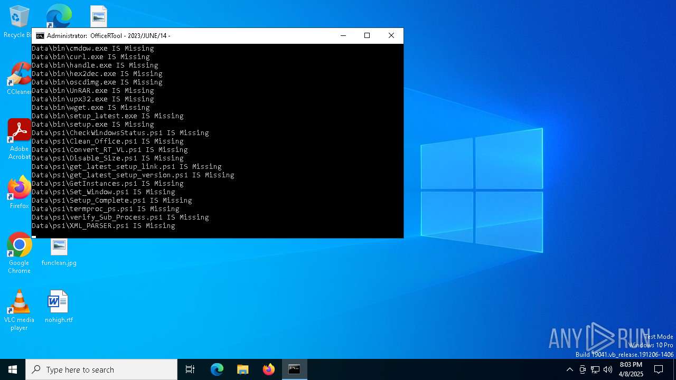Open the Action Center notifications
This screenshot has width=676, height=380.
click(659, 369)
